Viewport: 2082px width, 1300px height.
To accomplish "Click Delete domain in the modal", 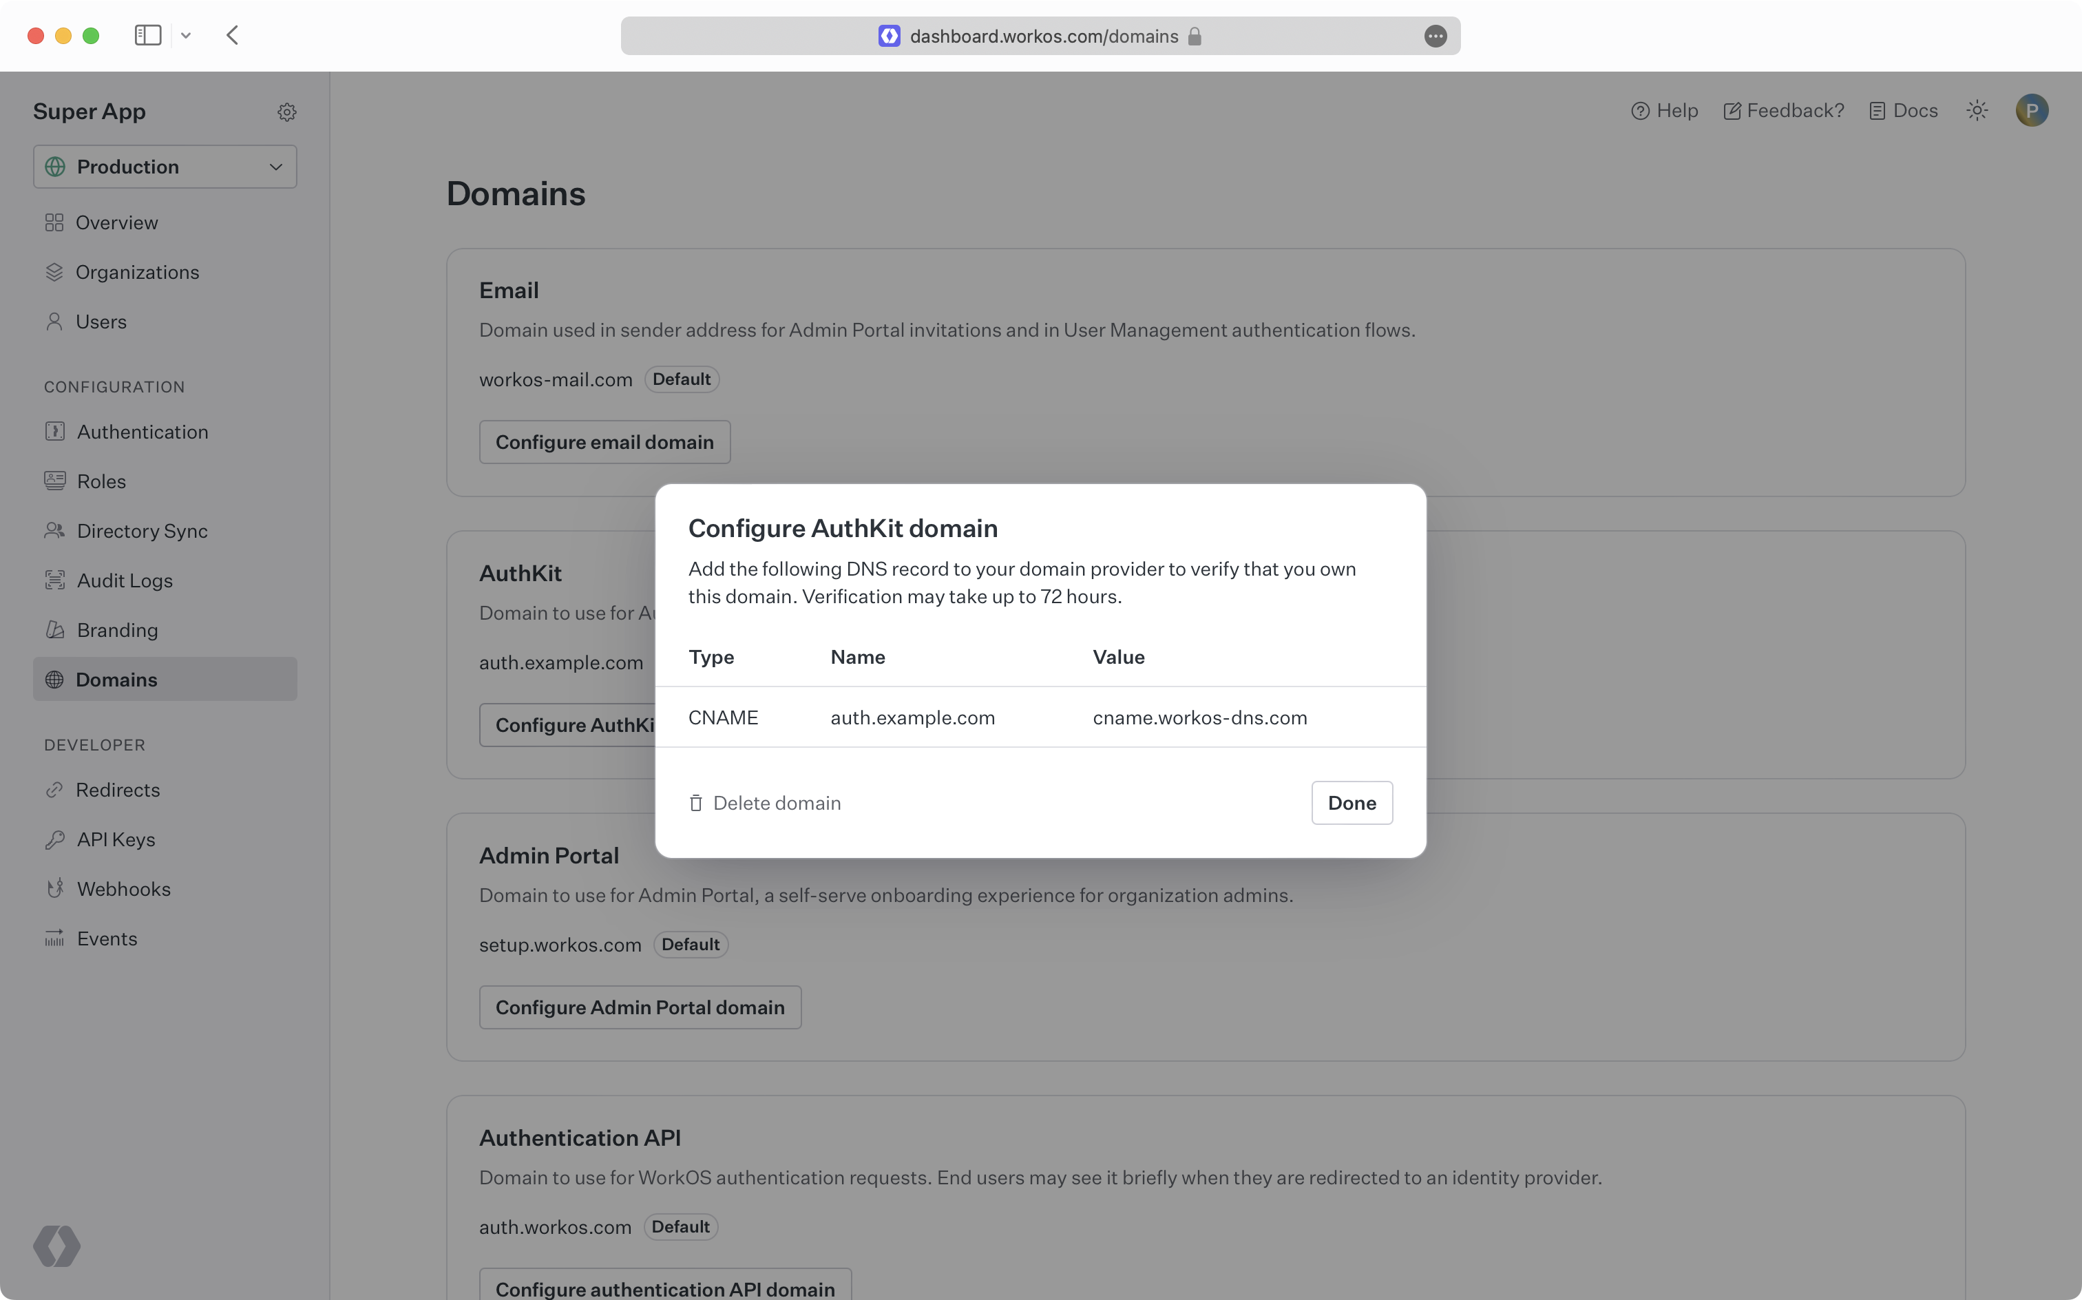I will [x=764, y=803].
